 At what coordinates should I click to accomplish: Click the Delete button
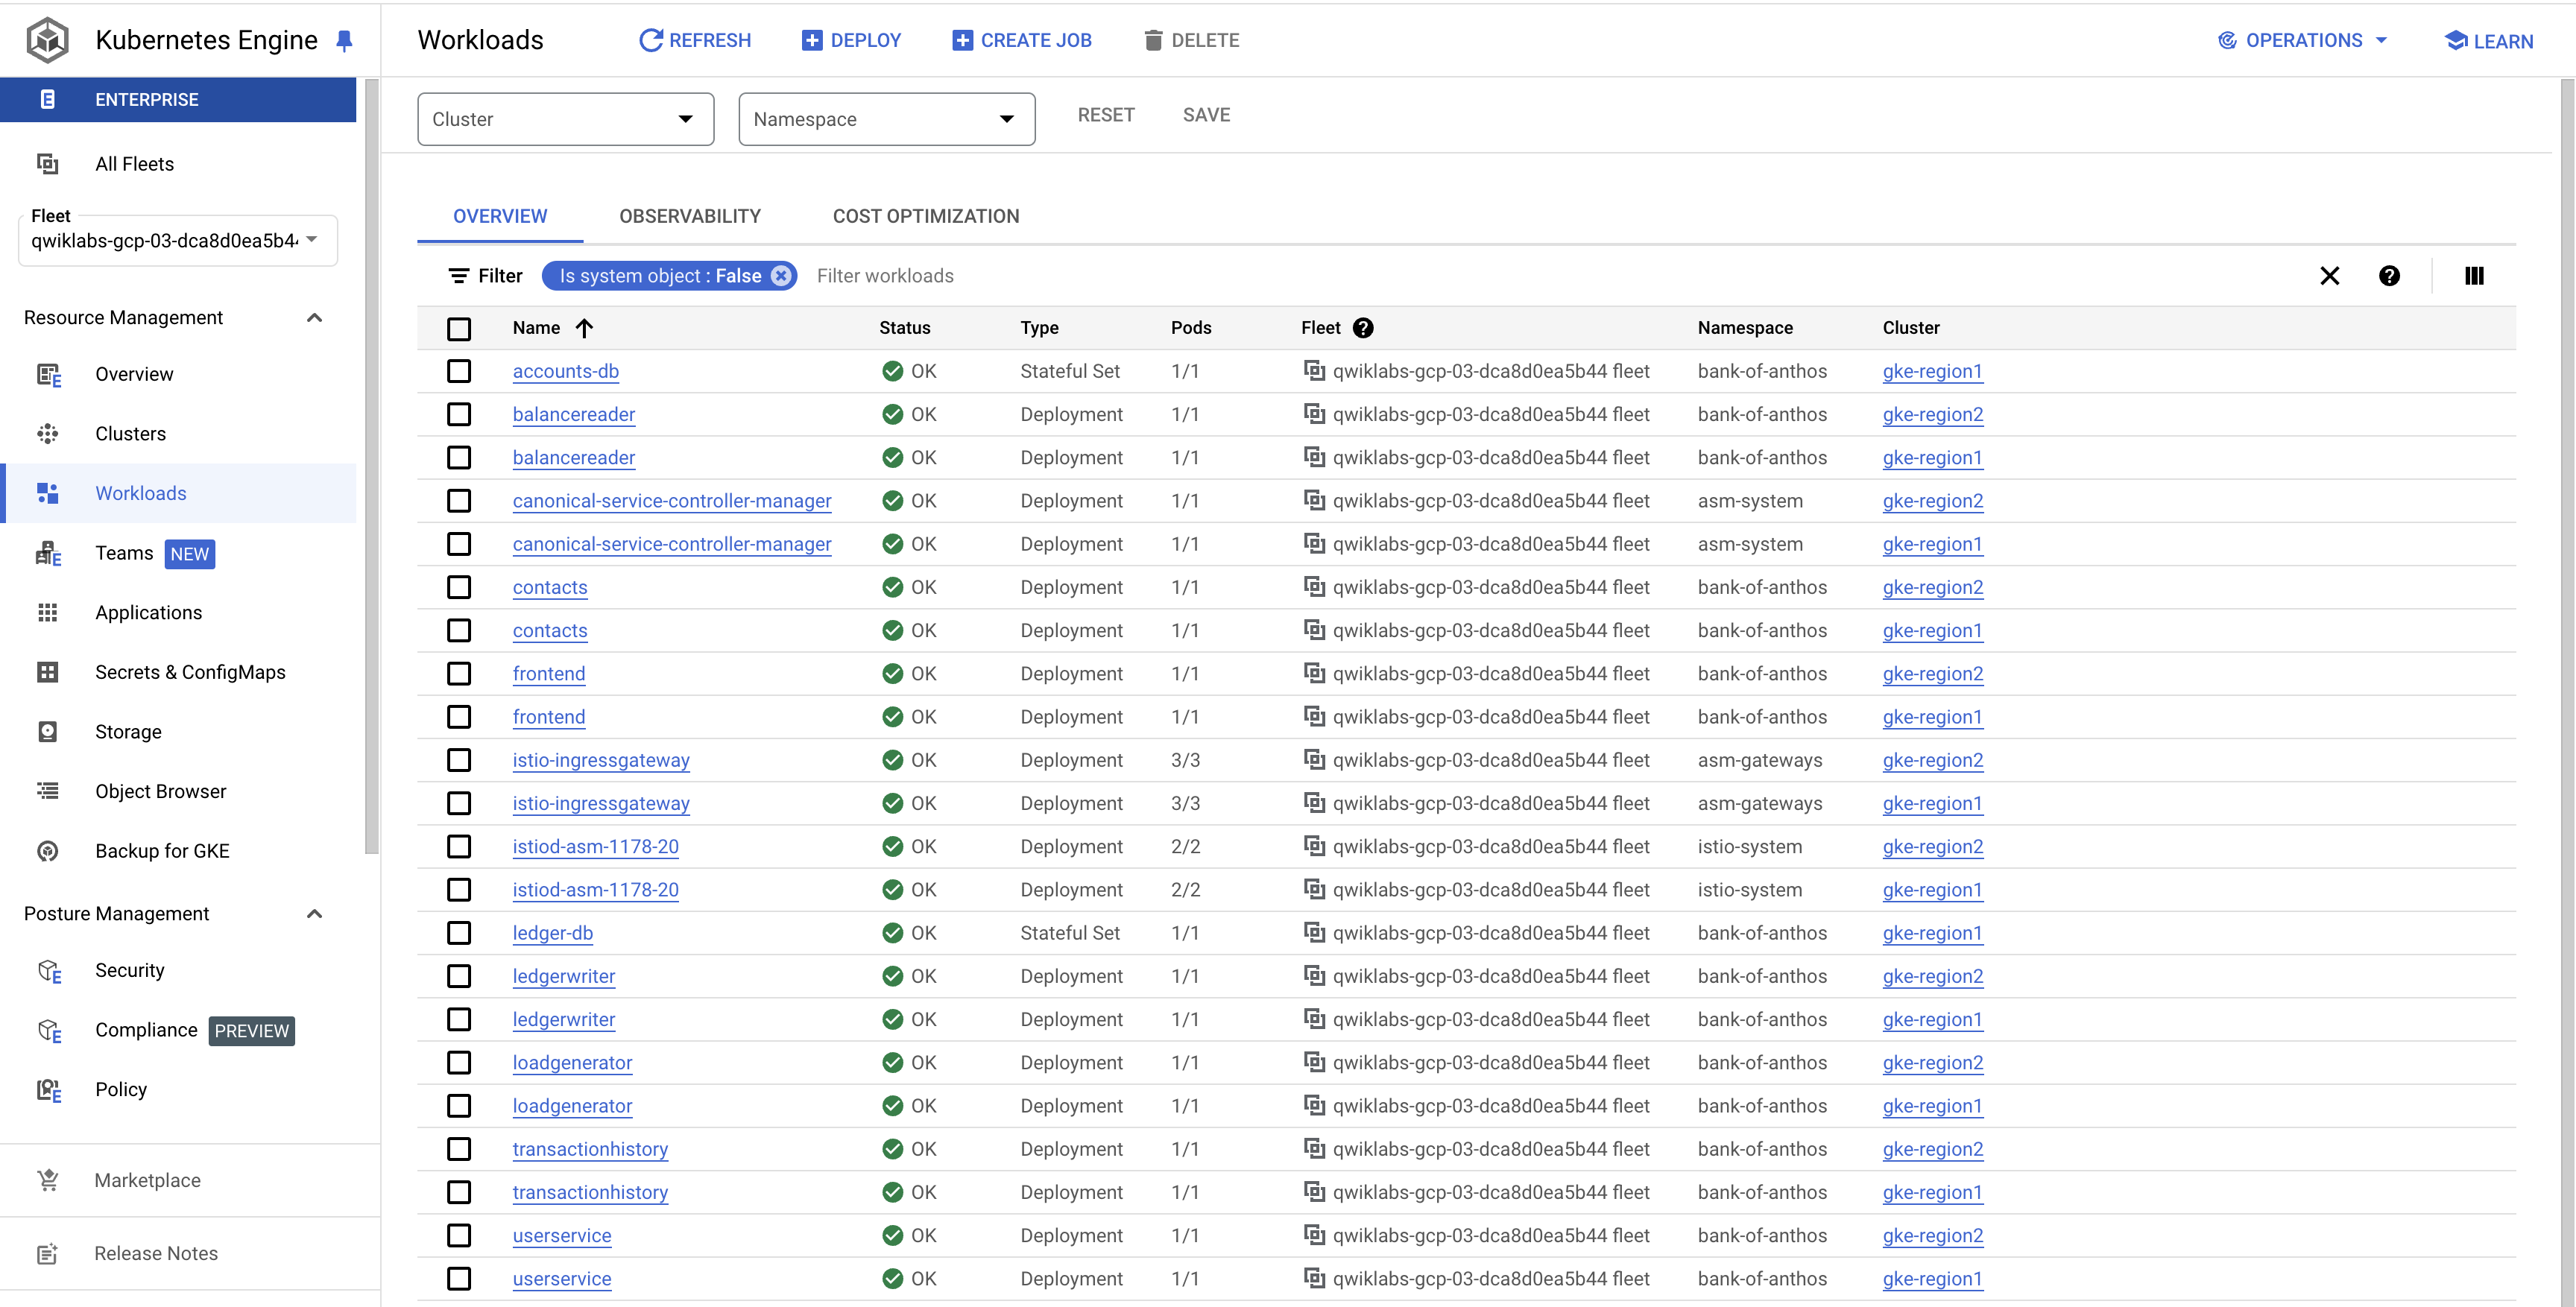1191,40
